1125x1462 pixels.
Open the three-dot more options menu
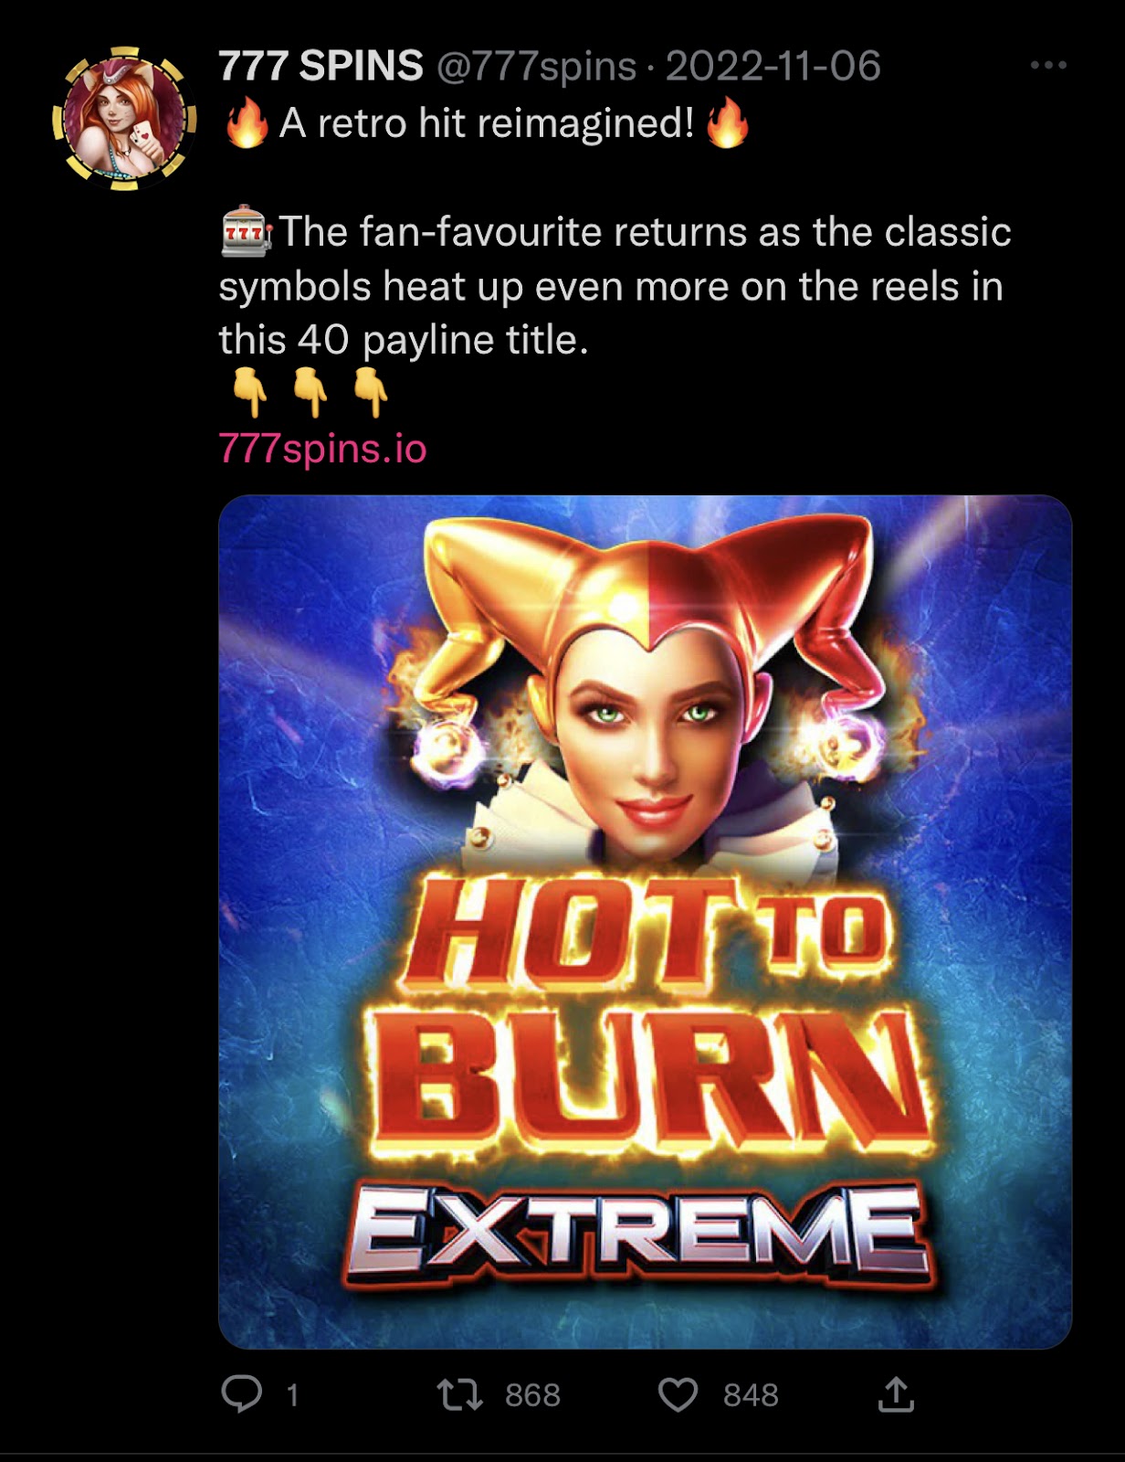point(1048,65)
